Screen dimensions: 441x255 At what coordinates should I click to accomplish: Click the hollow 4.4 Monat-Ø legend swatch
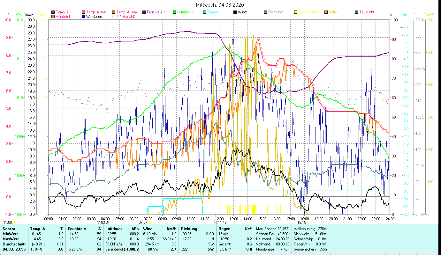coord(113,16)
